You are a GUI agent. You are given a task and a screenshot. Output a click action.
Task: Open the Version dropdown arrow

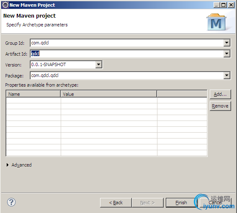tap(98, 64)
